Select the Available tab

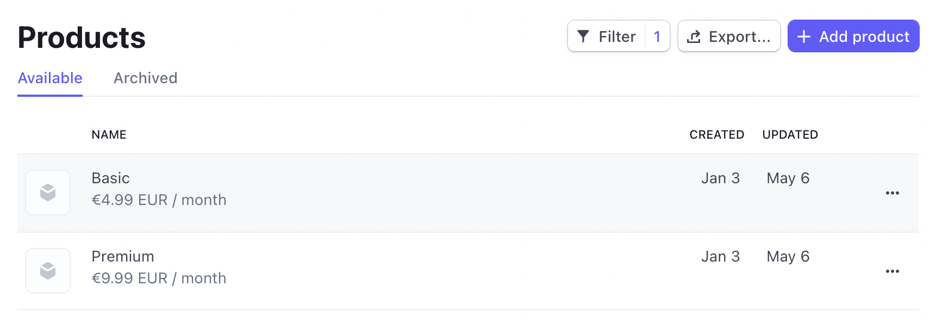50,78
